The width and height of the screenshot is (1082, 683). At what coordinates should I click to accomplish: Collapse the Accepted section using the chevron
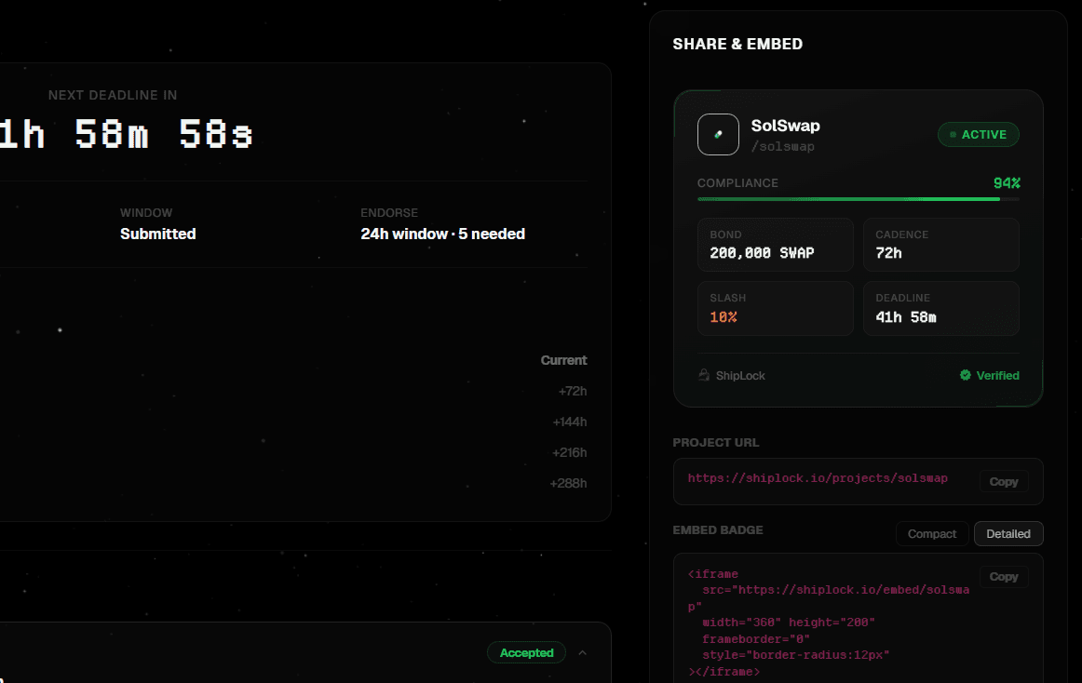click(x=583, y=652)
